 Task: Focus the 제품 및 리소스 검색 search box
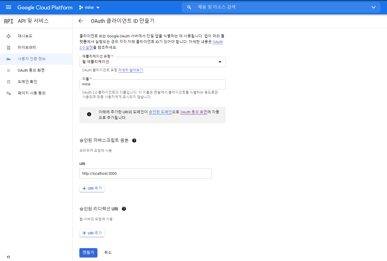pos(281,7)
